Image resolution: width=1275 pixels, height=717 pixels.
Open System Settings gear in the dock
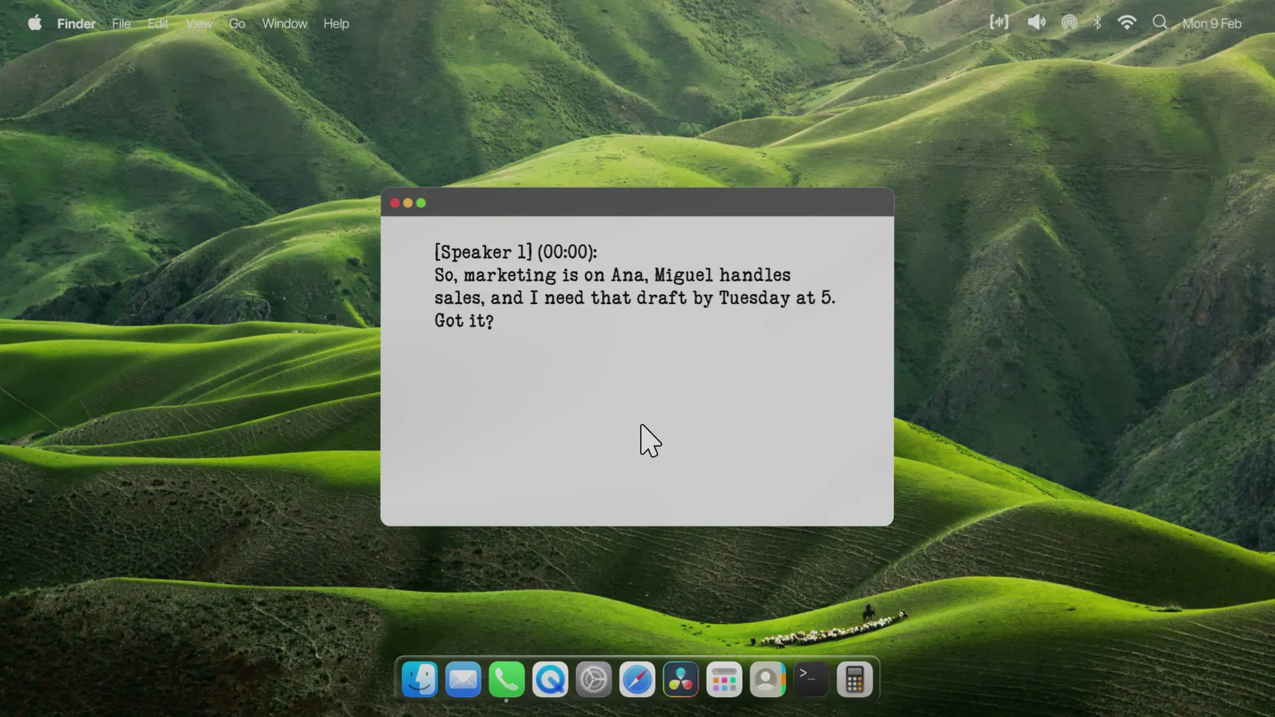[x=594, y=679]
